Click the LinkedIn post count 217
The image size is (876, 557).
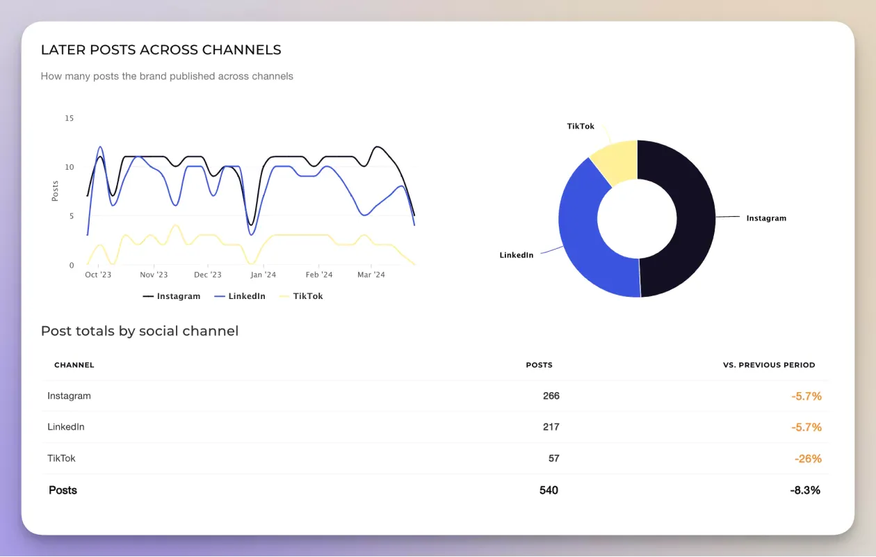tap(551, 427)
